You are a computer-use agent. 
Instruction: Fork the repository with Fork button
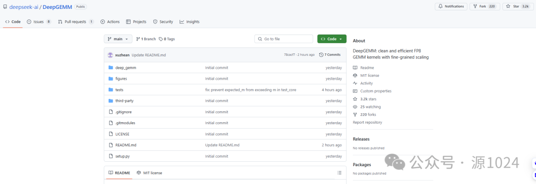(x=484, y=6)
